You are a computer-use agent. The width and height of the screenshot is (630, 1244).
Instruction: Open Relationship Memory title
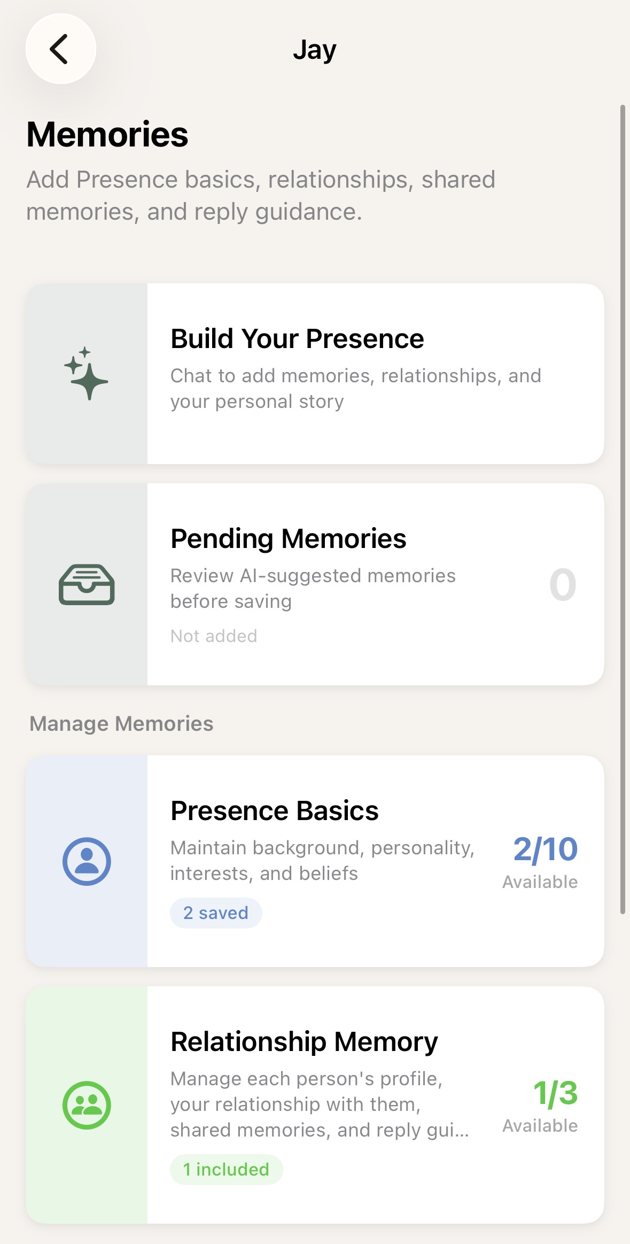click(304, 1041)
